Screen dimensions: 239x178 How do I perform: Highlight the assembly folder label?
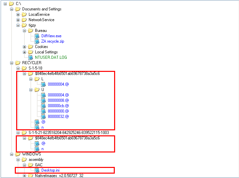pyautogui.click(x=36, y=160)
